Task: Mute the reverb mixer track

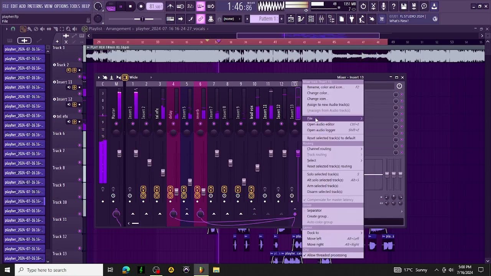Action: coord(200,124)
